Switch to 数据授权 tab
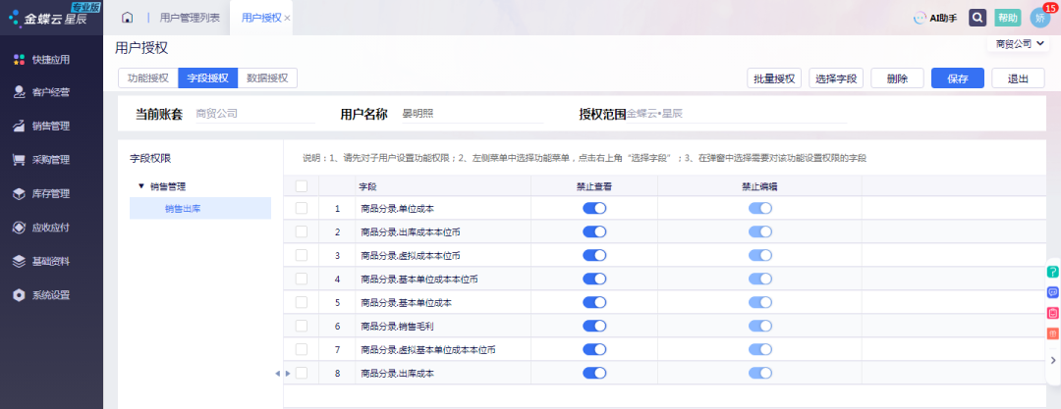 pyautogui.click(x=267, y=77)
